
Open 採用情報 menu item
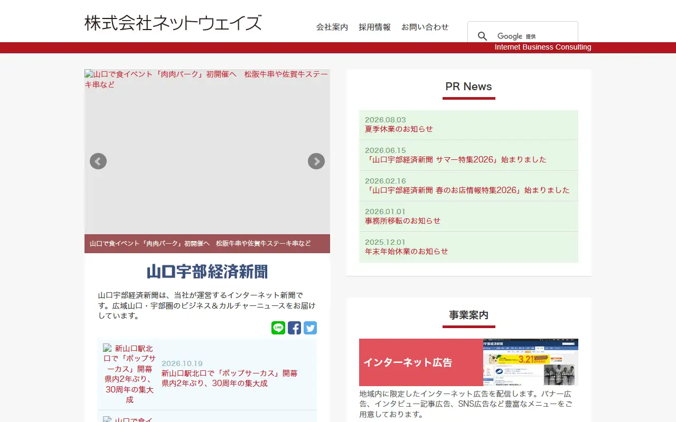tap(374, 27)
